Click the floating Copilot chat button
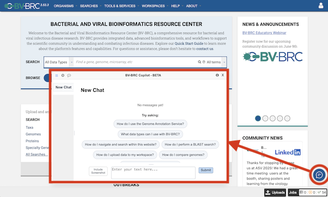 (x=319, y=175)
